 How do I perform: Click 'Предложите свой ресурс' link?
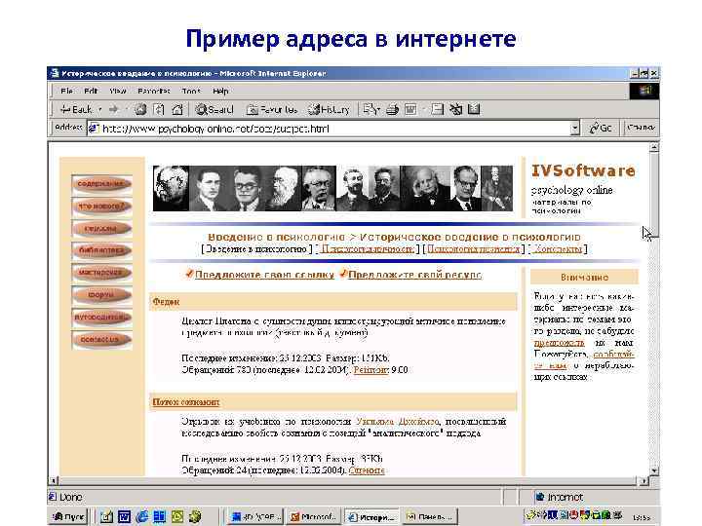point(414,275)
